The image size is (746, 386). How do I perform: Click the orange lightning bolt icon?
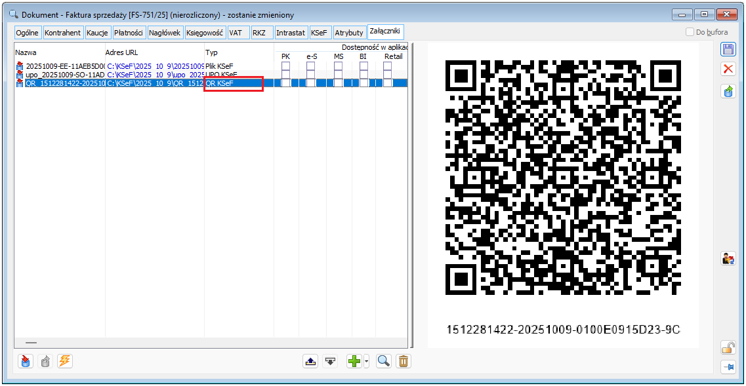coord(64,361)
